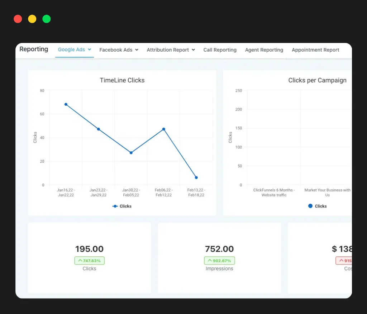Viewport: 367px width, 314px height.
Task: Toggle the Clicks legend in Clicks per Campaign chart
Action: tap(317, 206)
